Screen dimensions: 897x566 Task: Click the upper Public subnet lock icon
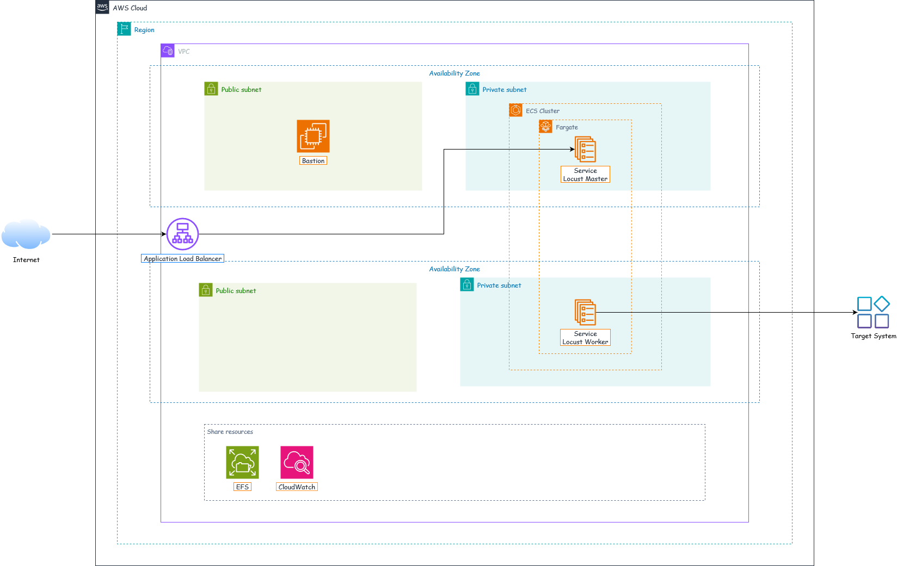(x=211, y=89)
